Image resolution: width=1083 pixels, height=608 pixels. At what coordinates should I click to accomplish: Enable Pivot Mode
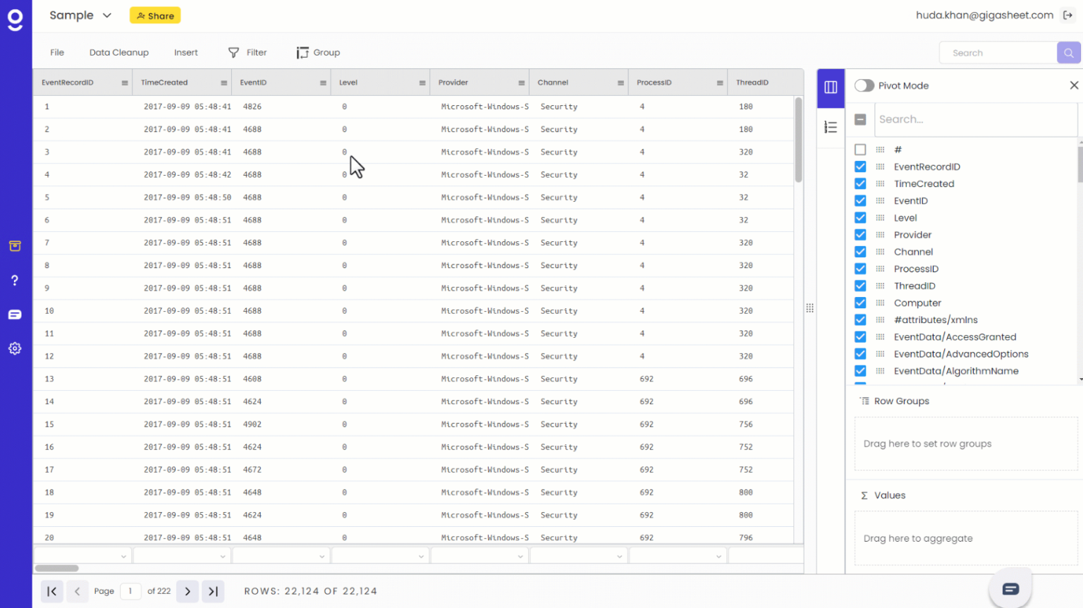[x=864, y=85]
